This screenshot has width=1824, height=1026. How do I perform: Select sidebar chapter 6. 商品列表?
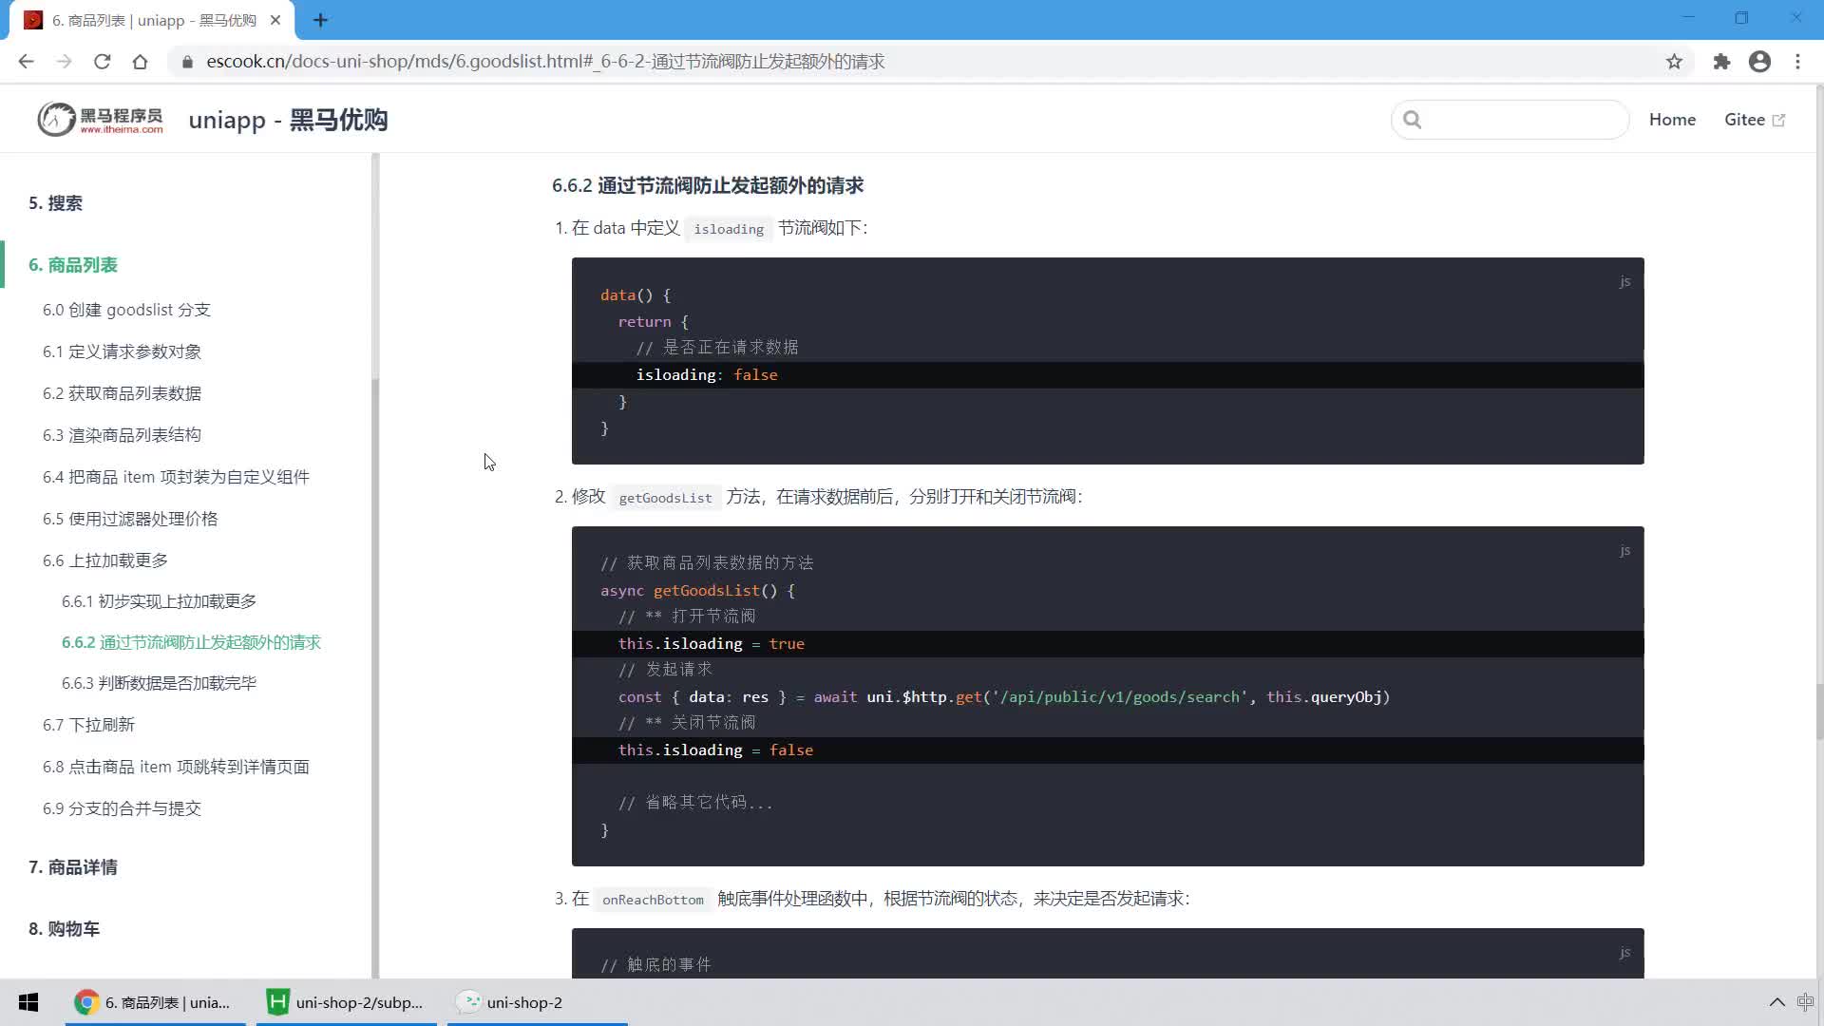pyautogui.click(x=73, y=265)
